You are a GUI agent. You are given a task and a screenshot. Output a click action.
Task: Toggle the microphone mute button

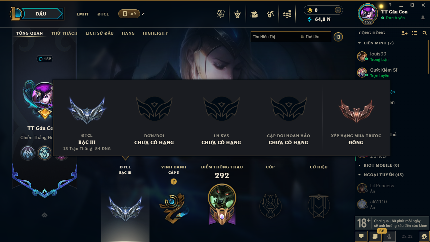point(389,236)
